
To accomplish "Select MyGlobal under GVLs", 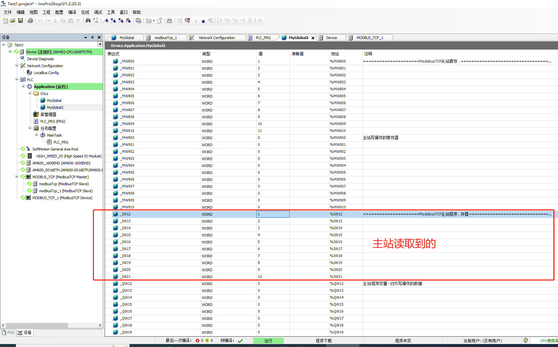I will pyautogui.click(x=54, y=101).
